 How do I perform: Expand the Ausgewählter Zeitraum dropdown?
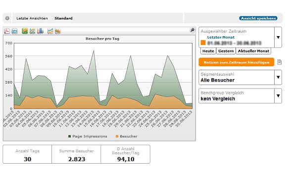click(x=278, y=37)
